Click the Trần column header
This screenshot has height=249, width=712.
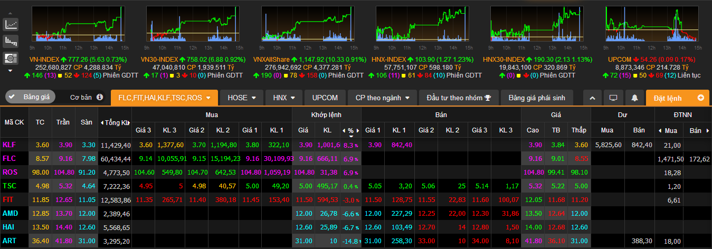pos(63,122)
